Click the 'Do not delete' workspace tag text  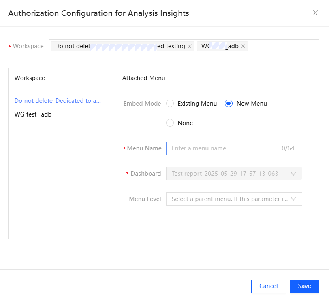click(x=73, y=46)
